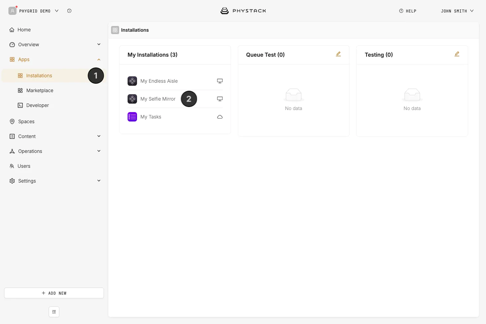
Task: Click the Testing (0) heading
Action: tap(379, 55)
